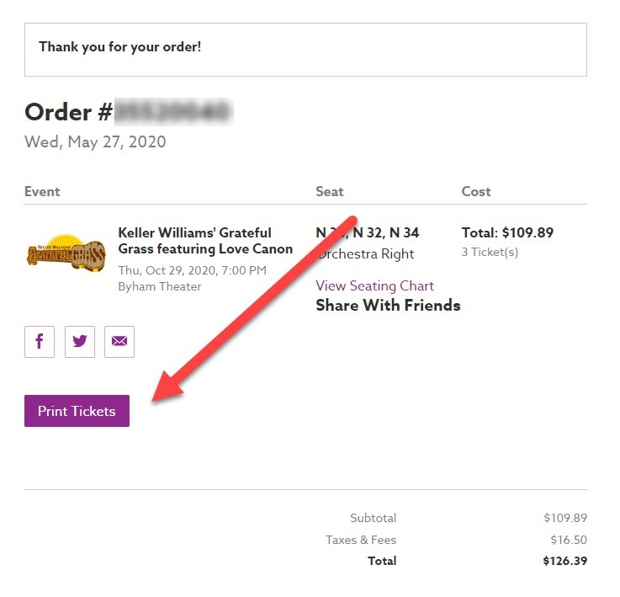Select the Event column header

(42, 191)
